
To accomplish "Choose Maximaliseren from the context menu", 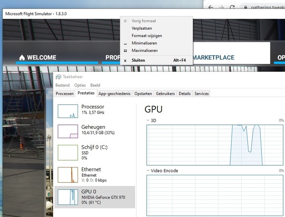I will tap(156, 51).
